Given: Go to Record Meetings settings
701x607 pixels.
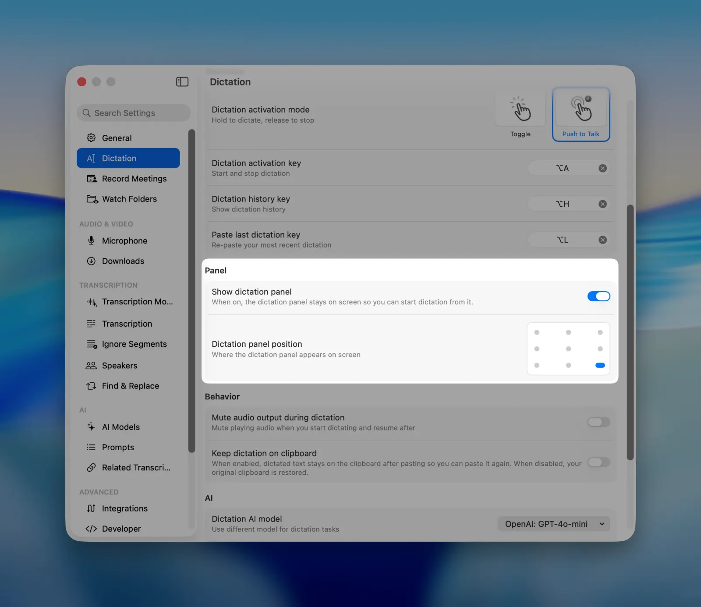Looking at the screenshot, I should 128,179.
